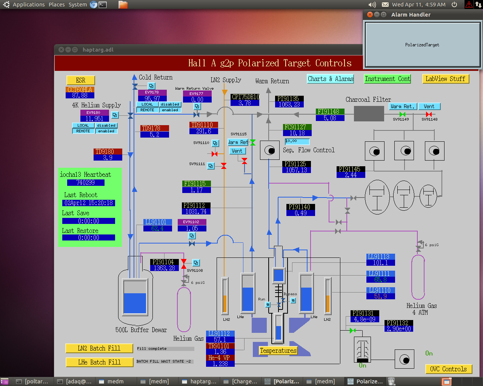
Task: Click the volume icon in system tray
Action: 372,5
